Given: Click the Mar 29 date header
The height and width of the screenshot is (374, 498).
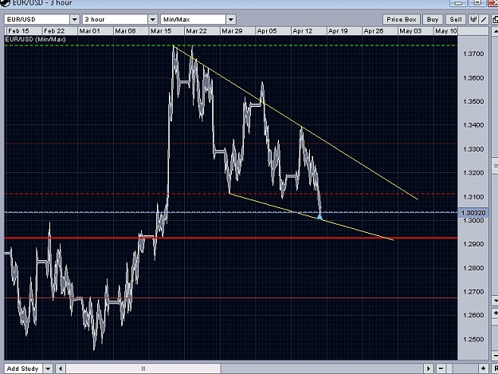Looking at the screenshot, I should tap(232, 31).
